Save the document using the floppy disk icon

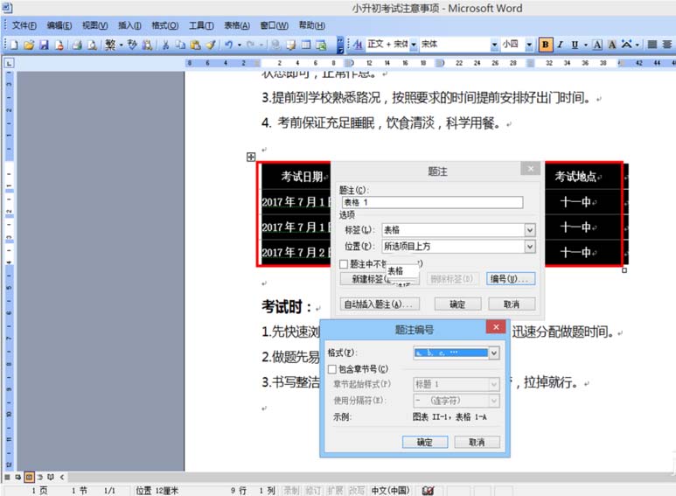(x=44, y=45)
